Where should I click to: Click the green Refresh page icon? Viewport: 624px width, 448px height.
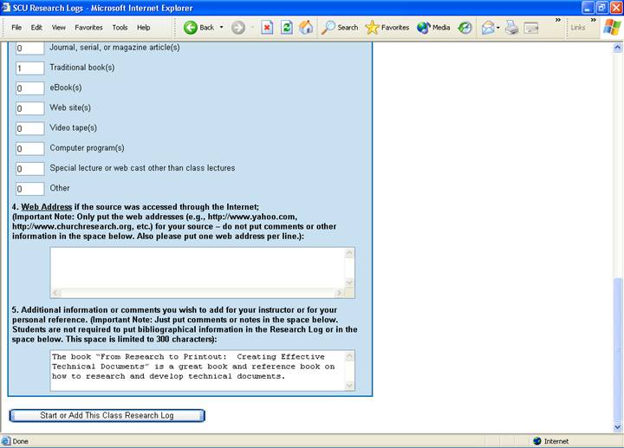[286, 27]
